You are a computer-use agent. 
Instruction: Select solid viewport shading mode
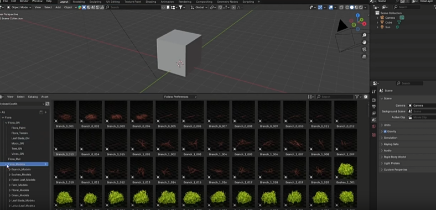click(x=352, y=8)
